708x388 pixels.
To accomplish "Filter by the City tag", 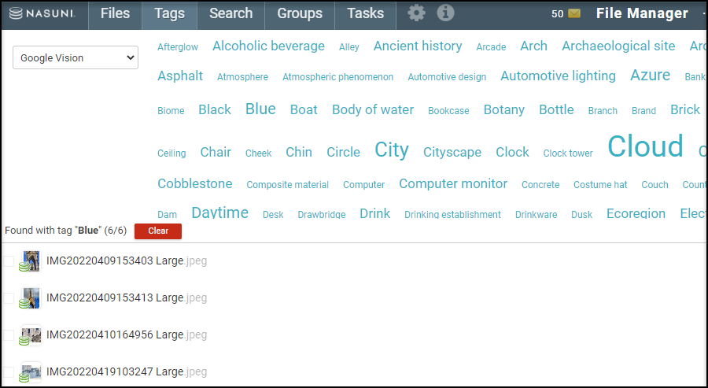I will 391,150.
